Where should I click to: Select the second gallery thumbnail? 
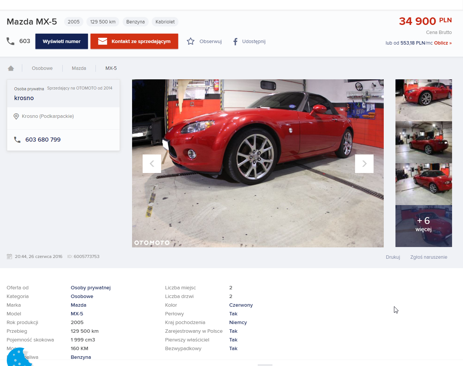point(423,142)
